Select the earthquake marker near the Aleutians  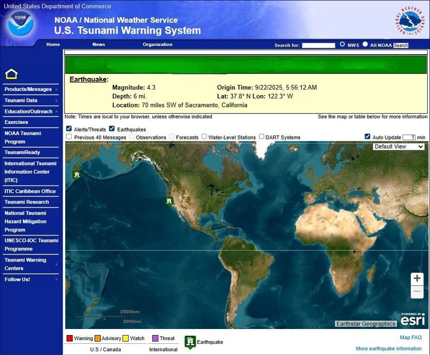(x=77, y=175)
